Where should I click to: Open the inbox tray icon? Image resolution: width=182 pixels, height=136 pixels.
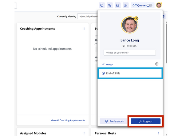point(118,5)
